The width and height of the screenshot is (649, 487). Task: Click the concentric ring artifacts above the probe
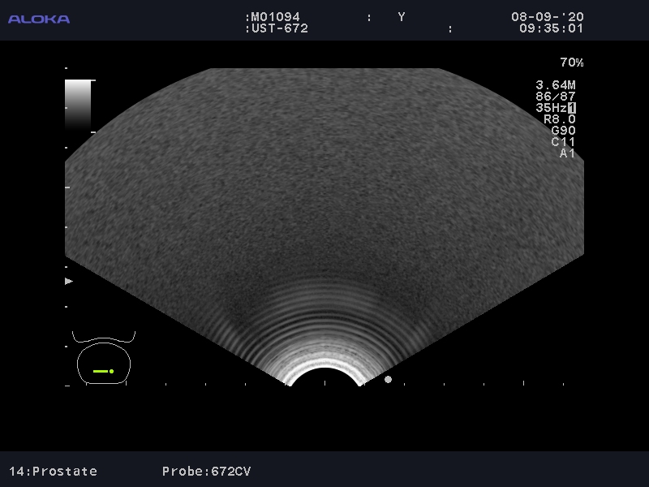click(x=324, y=325)
